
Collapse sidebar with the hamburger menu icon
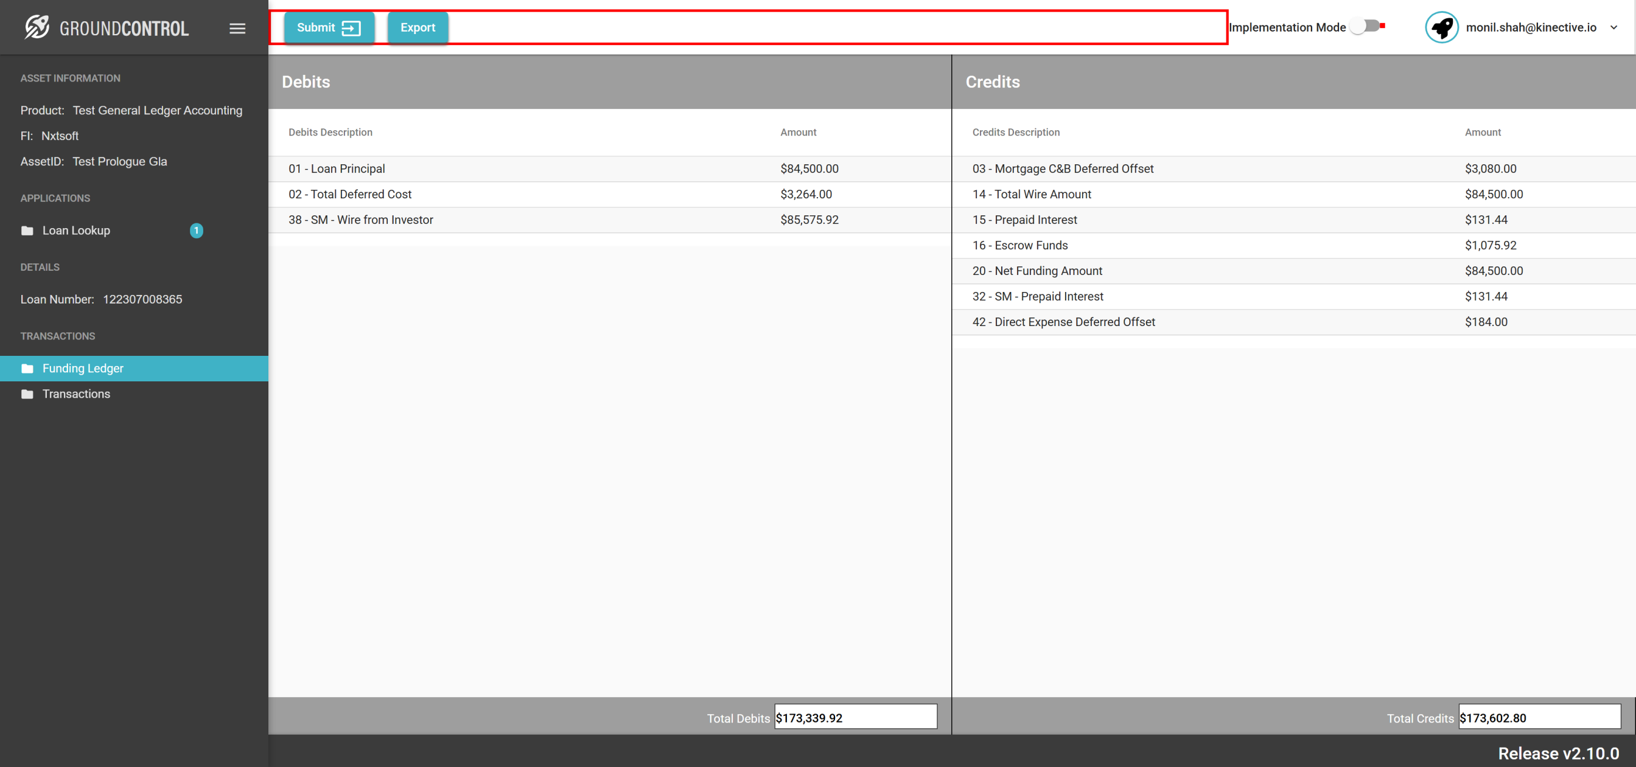click(x=237, y=29)
